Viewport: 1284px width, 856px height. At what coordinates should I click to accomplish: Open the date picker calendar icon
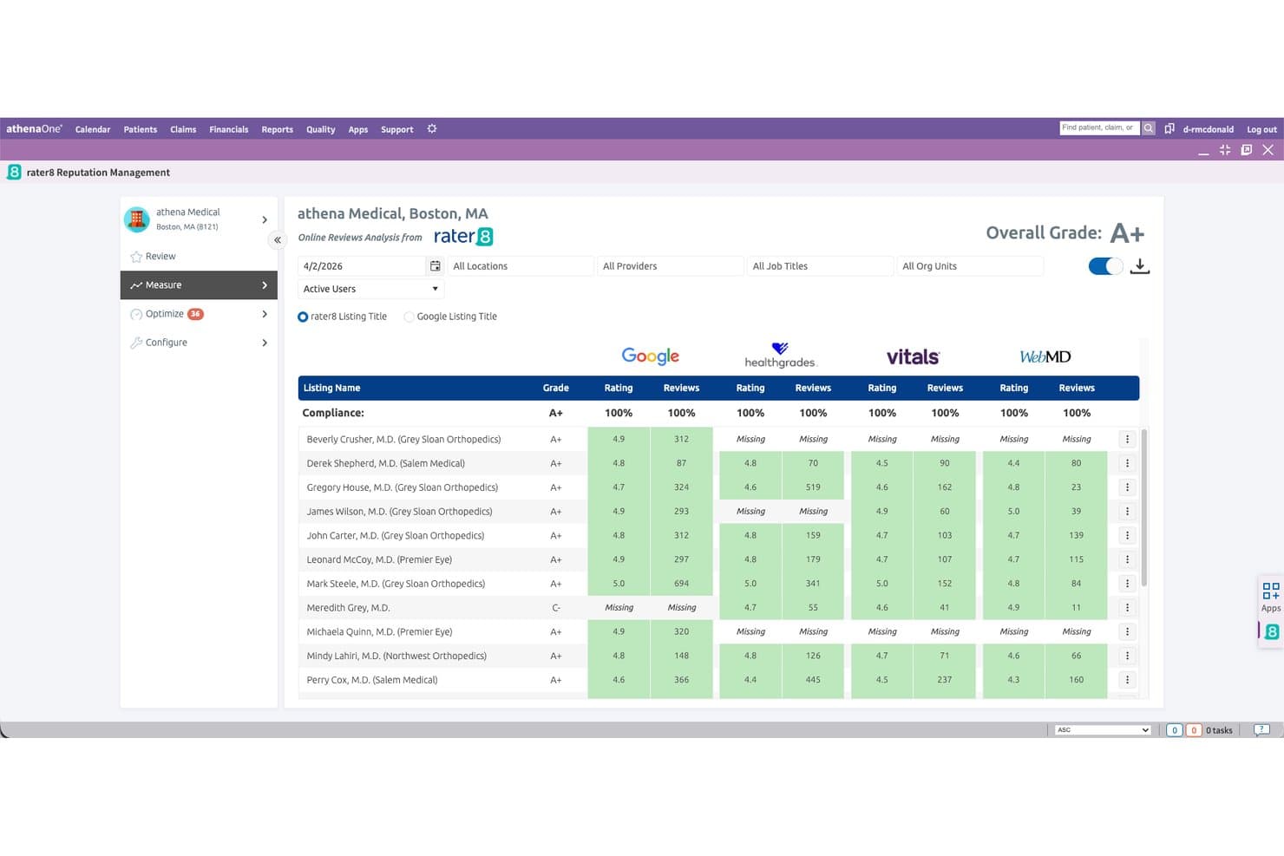[x=436, y=266]
